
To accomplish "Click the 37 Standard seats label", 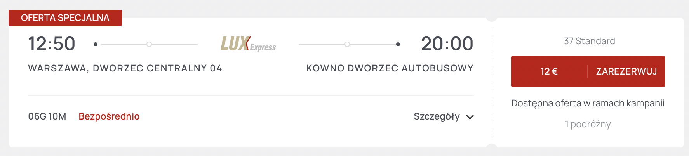I will click(589, 41).
